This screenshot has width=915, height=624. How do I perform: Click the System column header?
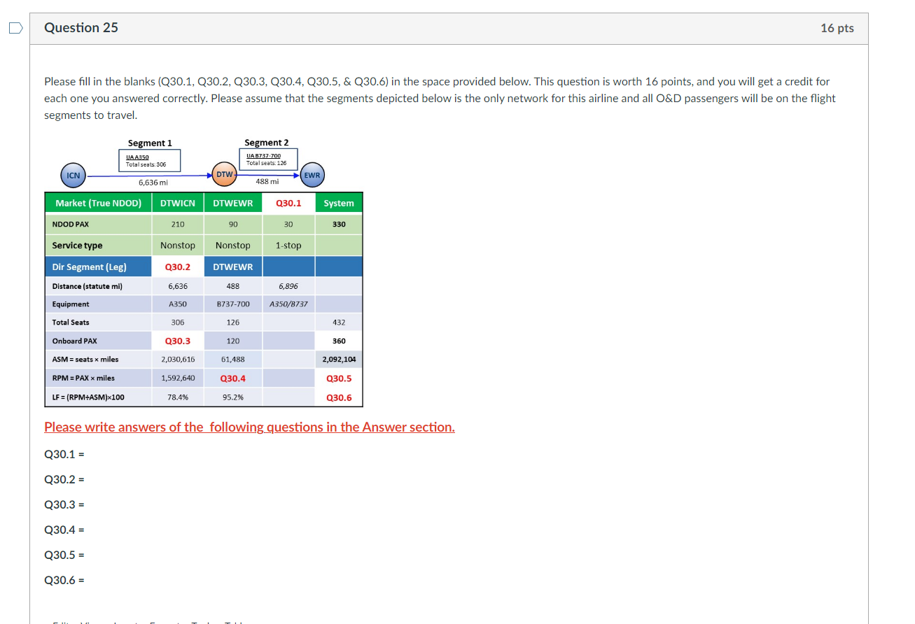[x=338, y=202]
